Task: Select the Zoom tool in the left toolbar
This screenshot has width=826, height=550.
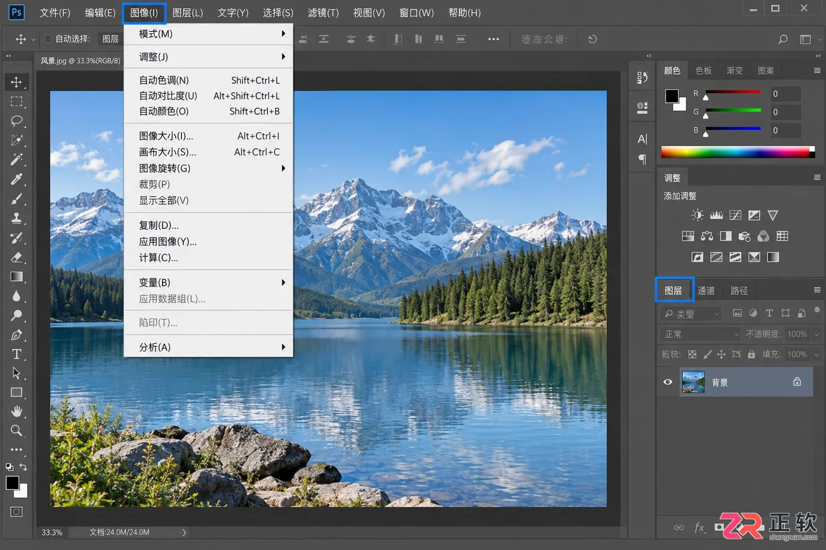Action: click(x=17, y=431)
